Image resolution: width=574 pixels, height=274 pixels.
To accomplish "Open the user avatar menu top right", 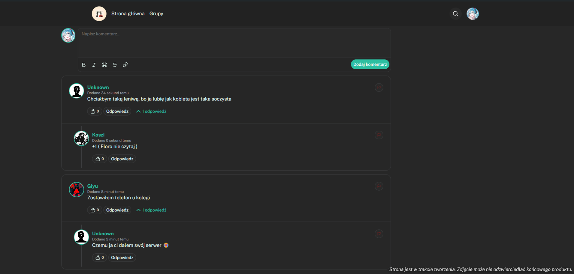I will point(473,13).
